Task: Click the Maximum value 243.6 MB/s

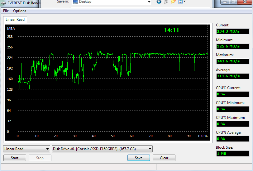Action: pos(233,61)
